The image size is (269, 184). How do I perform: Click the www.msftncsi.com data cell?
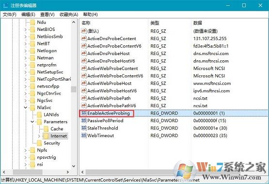[212, 84]
